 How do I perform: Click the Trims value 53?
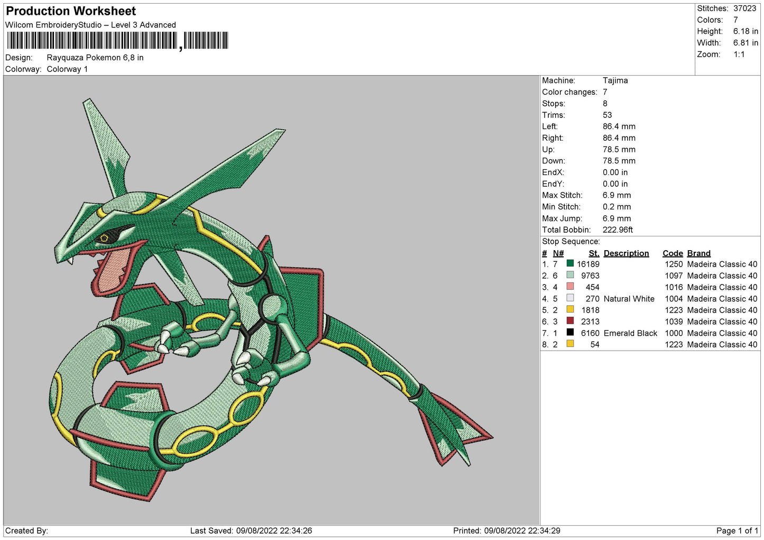[607, 115]
